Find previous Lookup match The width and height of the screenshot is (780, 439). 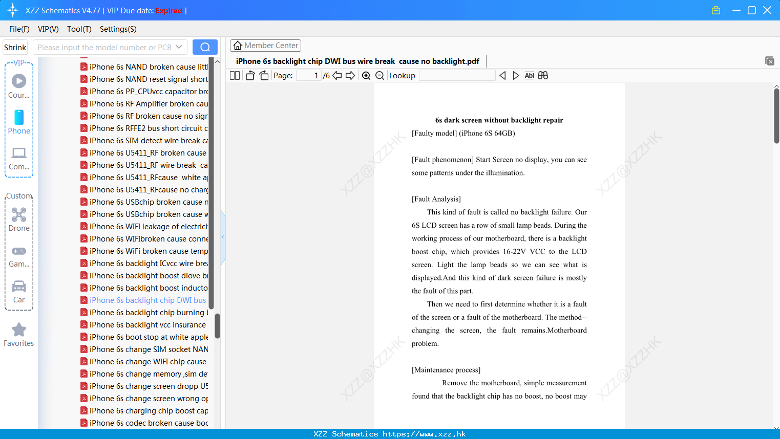coord(502,76)
